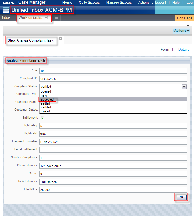Screen dimensions: 194x217
Task: Click the Frequent Traveller field
Action: (x=113, y=142)
